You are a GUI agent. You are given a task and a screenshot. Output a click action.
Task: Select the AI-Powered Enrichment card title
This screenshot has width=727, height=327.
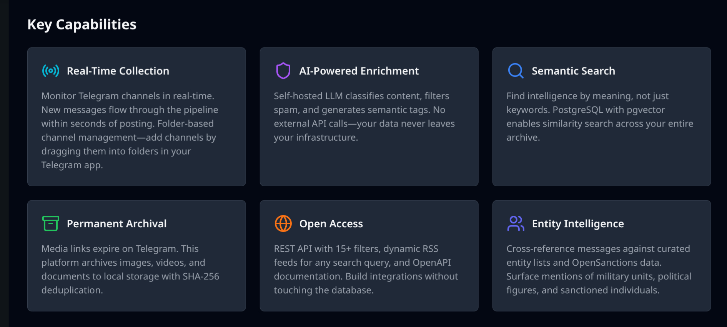click(359, 71)
